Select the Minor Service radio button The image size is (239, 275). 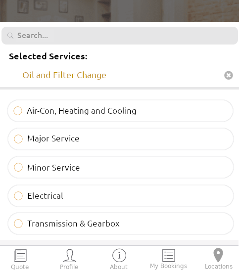[18, 167]
